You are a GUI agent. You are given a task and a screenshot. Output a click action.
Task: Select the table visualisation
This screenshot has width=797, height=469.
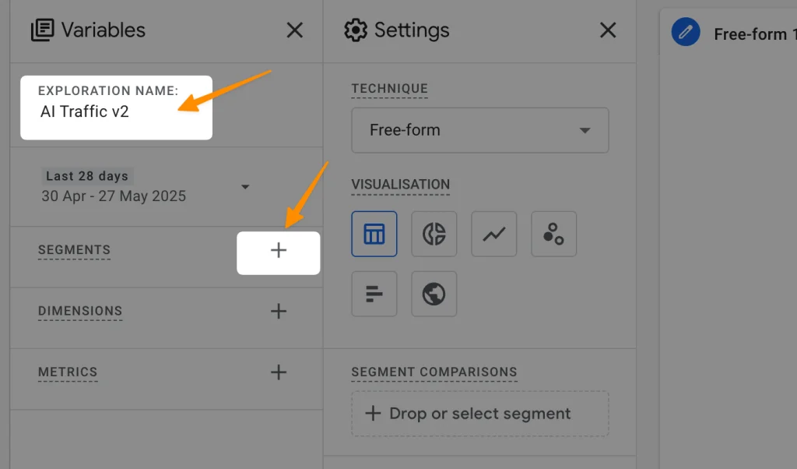pos(374,234)
